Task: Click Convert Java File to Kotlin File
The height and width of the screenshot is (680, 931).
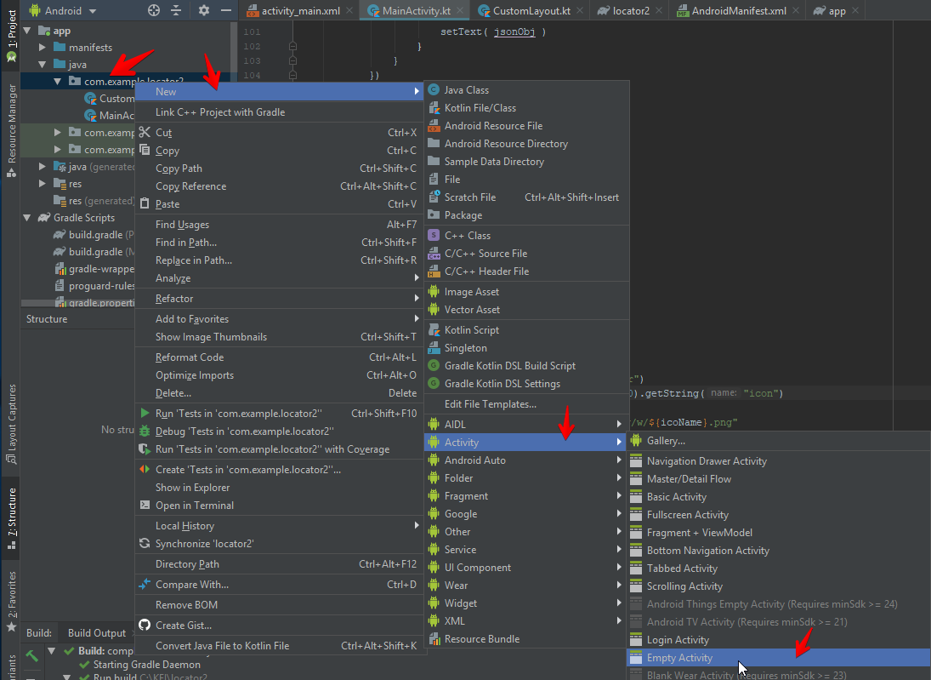Action: pyautogui.click(x=222, y=646)
